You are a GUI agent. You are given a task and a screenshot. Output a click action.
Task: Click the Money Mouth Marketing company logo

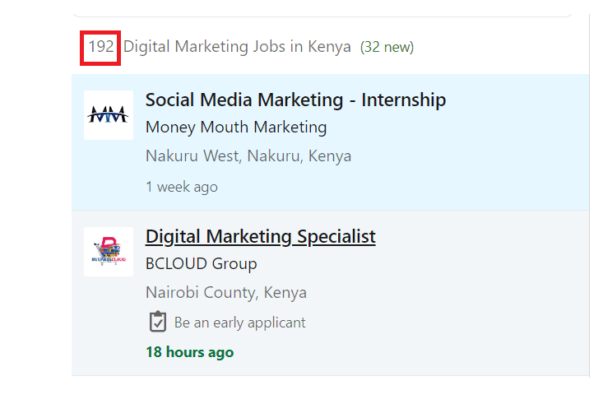tap(108, 115)
